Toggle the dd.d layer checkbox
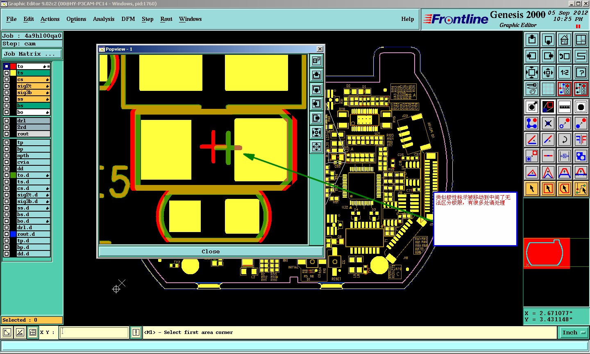The height and width of the screenshot is (354, 590). [x=7, y=254]
